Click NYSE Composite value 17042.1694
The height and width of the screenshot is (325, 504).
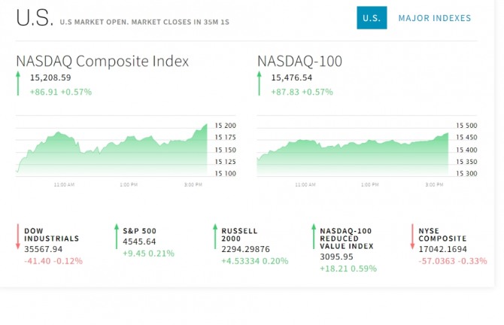tap(442, 249)
